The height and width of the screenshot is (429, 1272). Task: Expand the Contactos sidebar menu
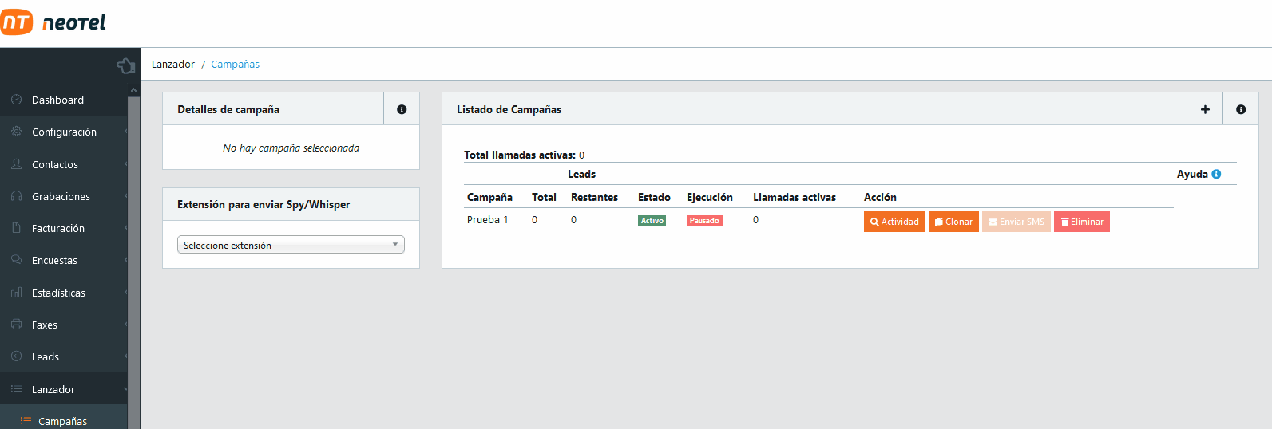click(55, 164)
